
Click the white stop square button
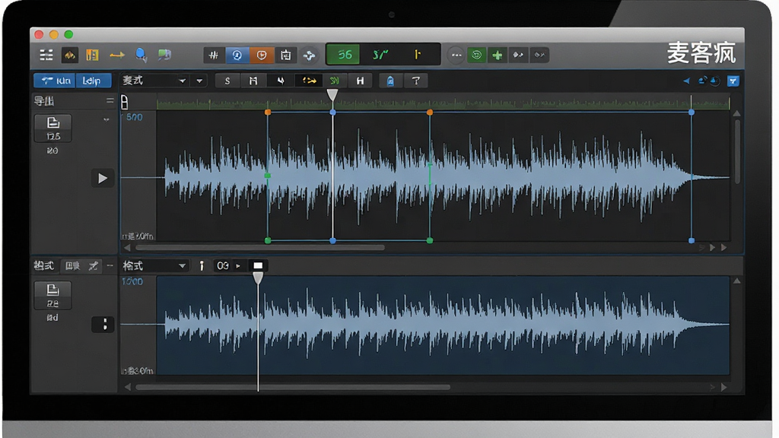click(x=258, y=265)
